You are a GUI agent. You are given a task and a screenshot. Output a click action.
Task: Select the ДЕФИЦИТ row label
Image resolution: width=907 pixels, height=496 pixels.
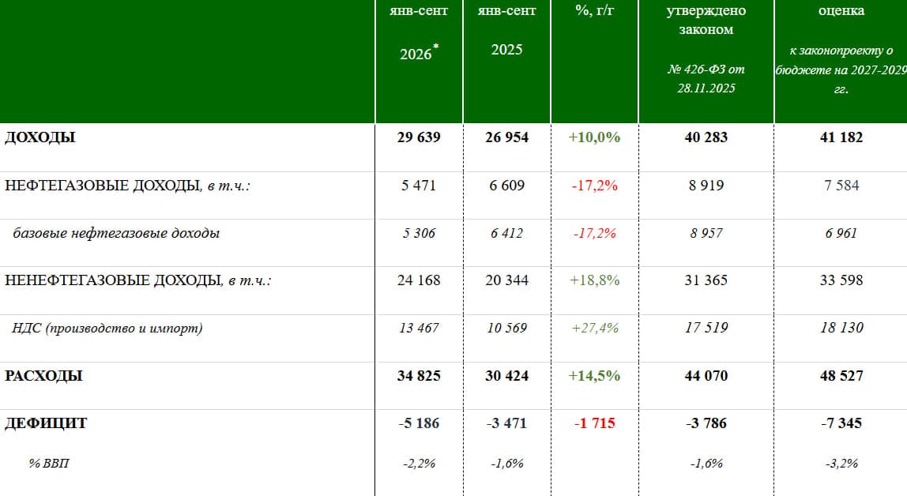[x=46, y=423]
